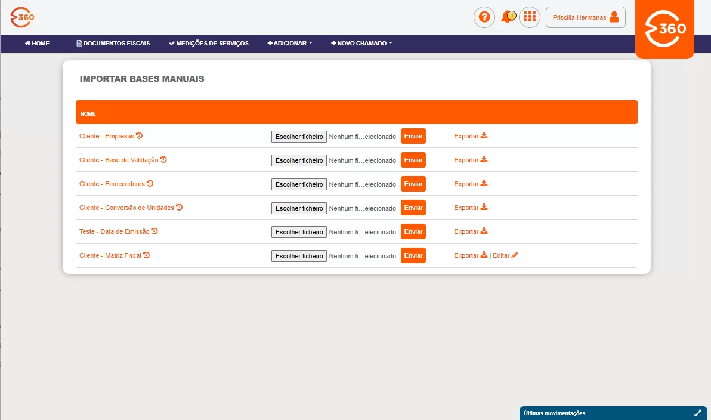Click the pencil Editar icon for Matriz Fiscal
711x420 pixels.
click(x=515, y=255)
